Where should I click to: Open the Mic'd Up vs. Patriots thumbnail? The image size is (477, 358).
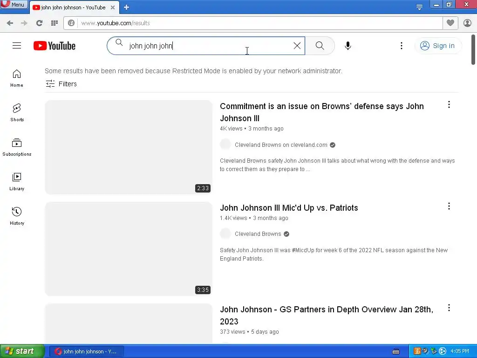(129, 249)
